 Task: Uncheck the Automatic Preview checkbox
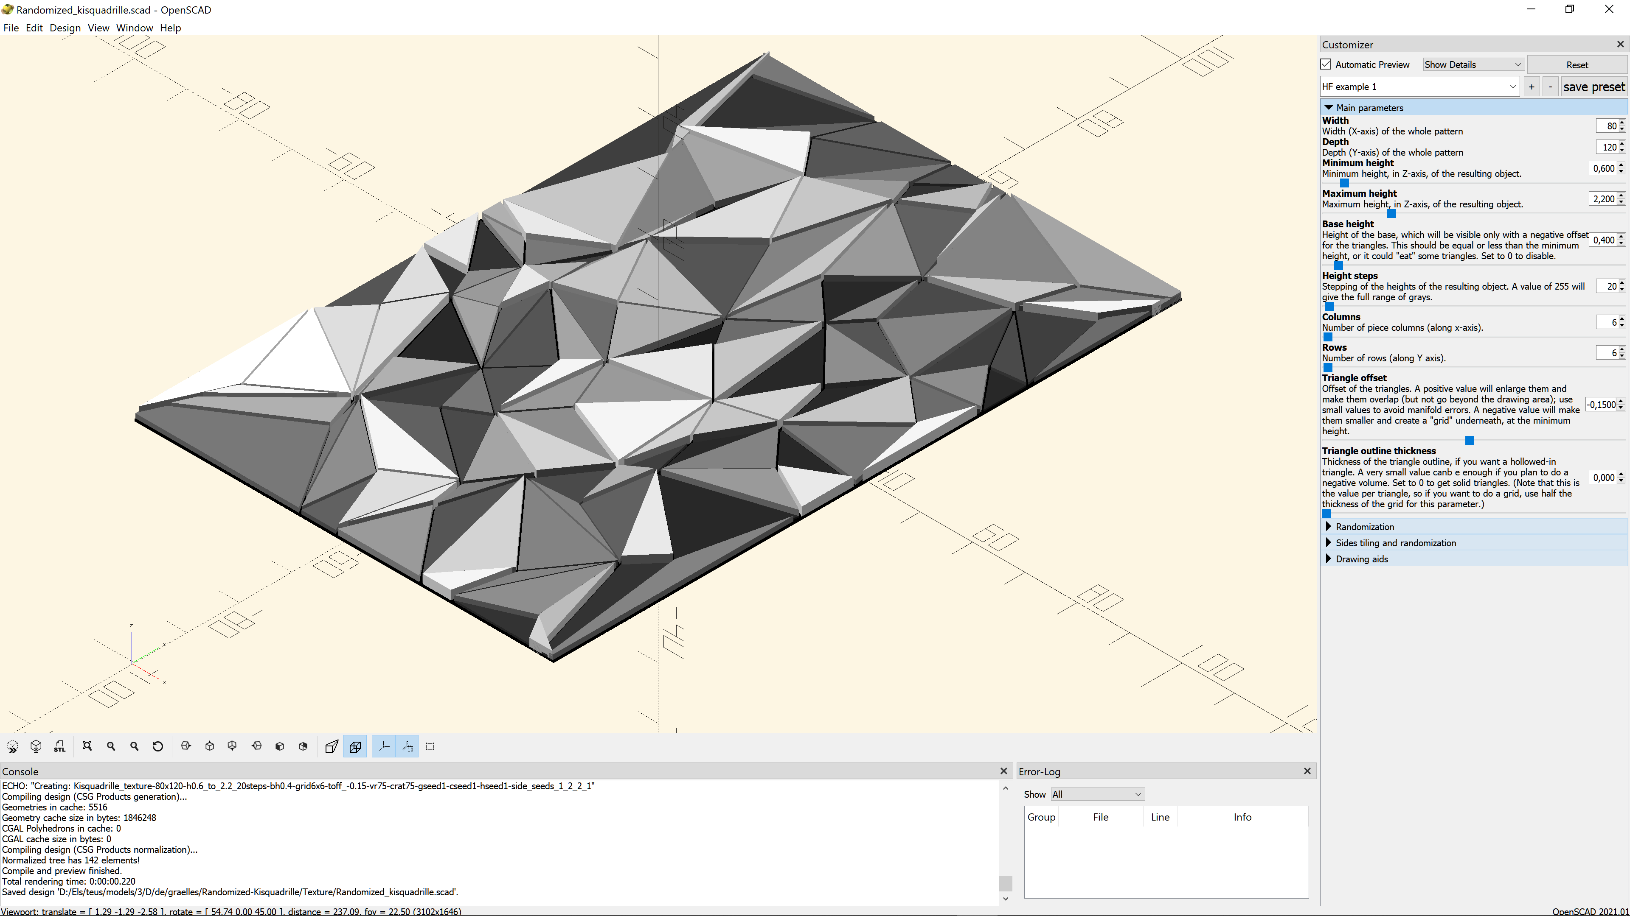point(1327,64)
